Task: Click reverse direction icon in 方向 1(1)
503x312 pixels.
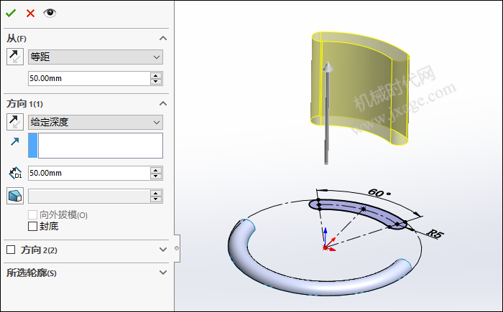Action: pos(15,122)
